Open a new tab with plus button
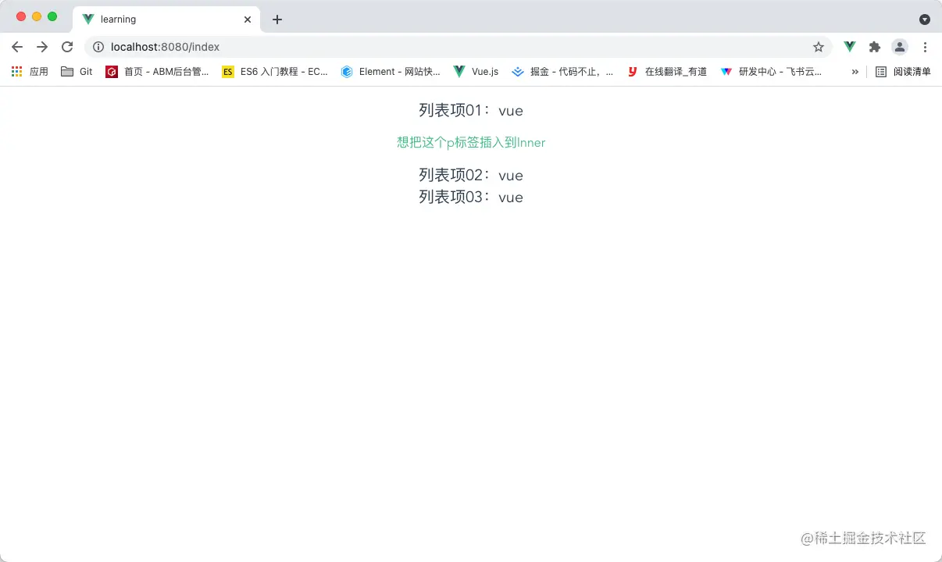942x562 pixels. tap(277, 20)
